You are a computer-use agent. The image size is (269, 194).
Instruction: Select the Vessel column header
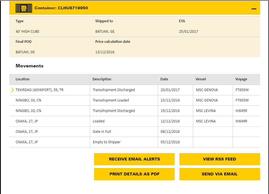(201, 79)
